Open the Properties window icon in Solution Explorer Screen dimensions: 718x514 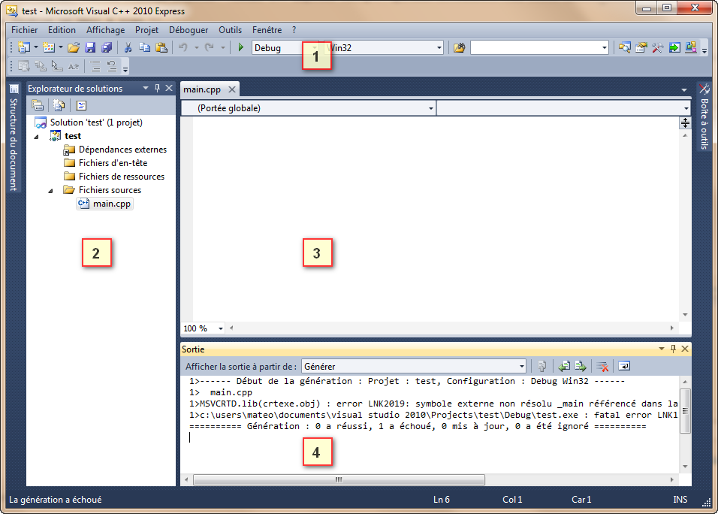[80, 104]
